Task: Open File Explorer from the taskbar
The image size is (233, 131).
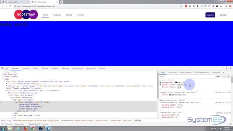Action: pyautogui.click(x=10, y=128)
